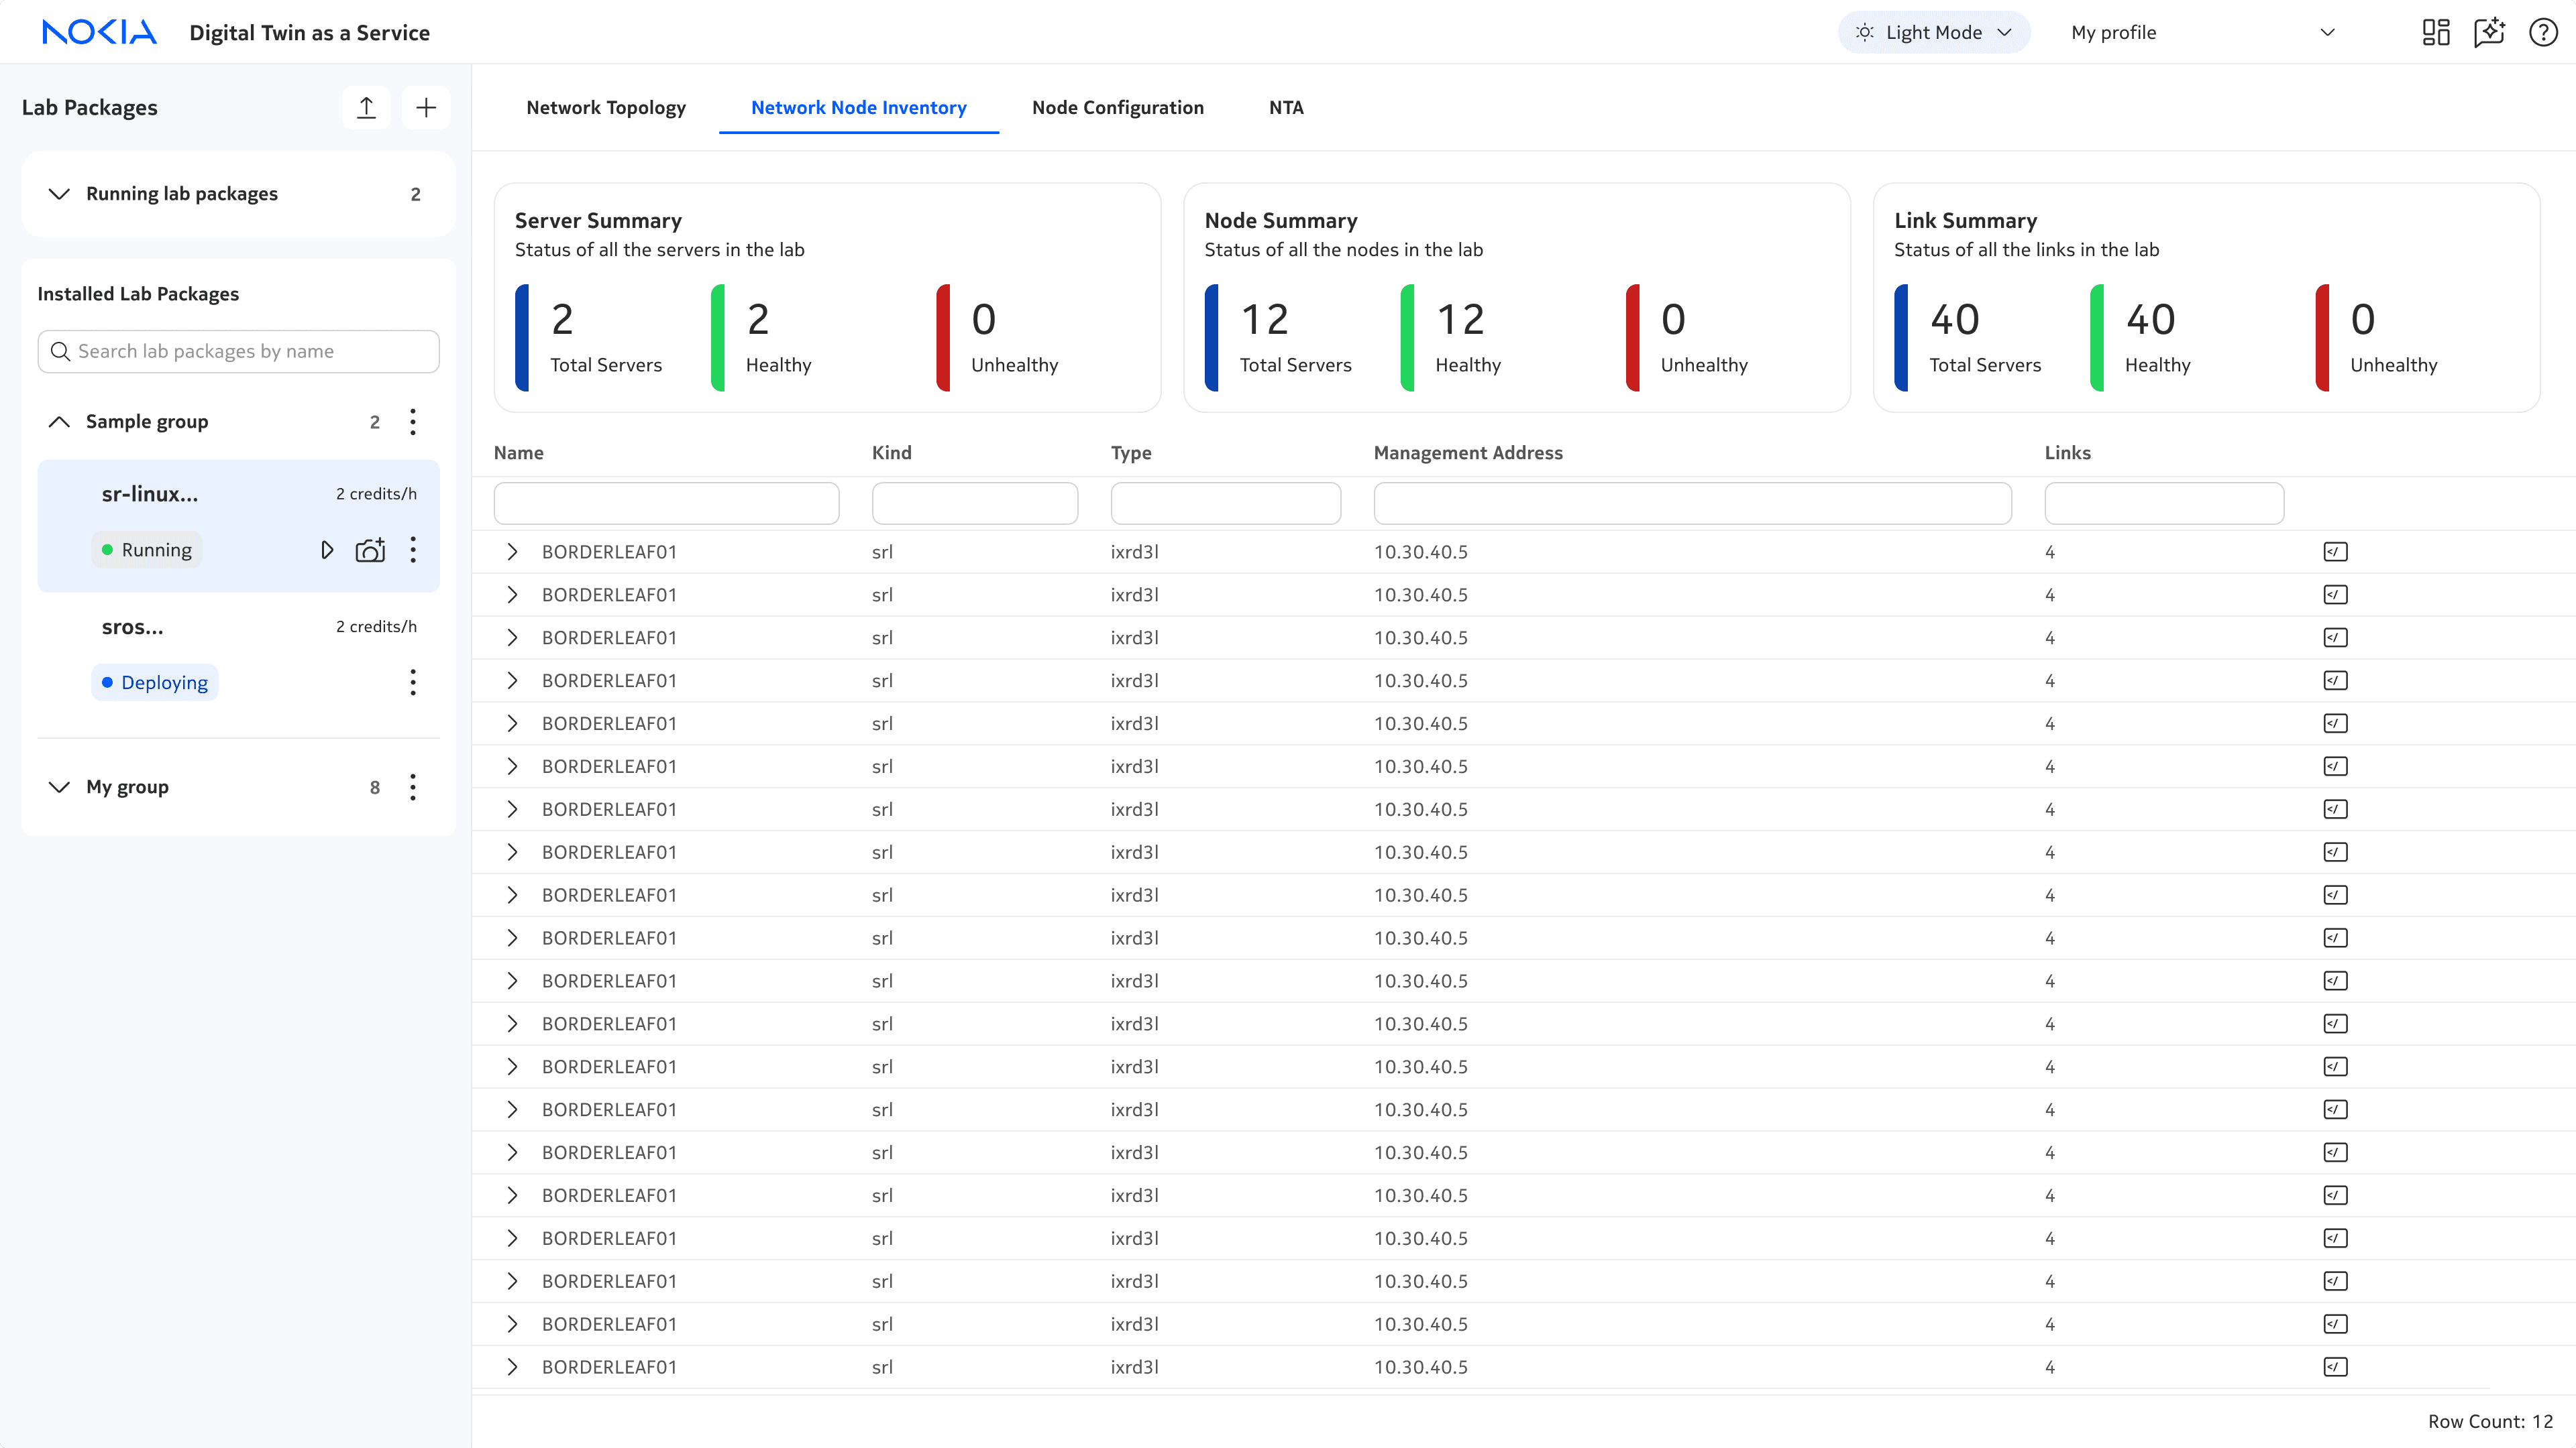Viewport: 2576px width, 1448px height.
Task: Open the help question mark icon
Action: (x=2543, y=32)
